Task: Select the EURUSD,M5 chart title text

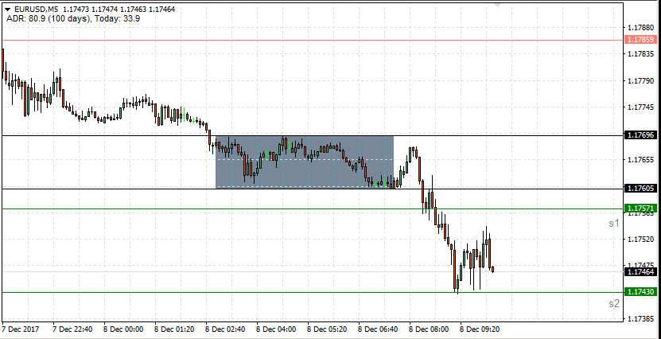Action: coord(37,10)
